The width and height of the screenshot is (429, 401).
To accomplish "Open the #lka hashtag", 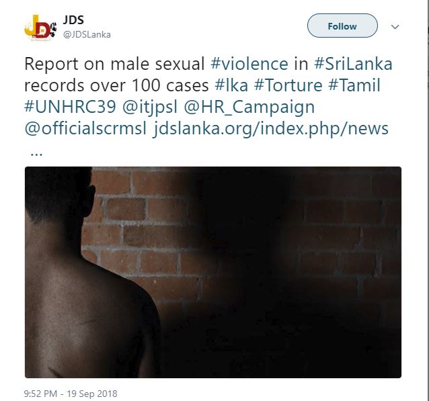I will [231, 85].
